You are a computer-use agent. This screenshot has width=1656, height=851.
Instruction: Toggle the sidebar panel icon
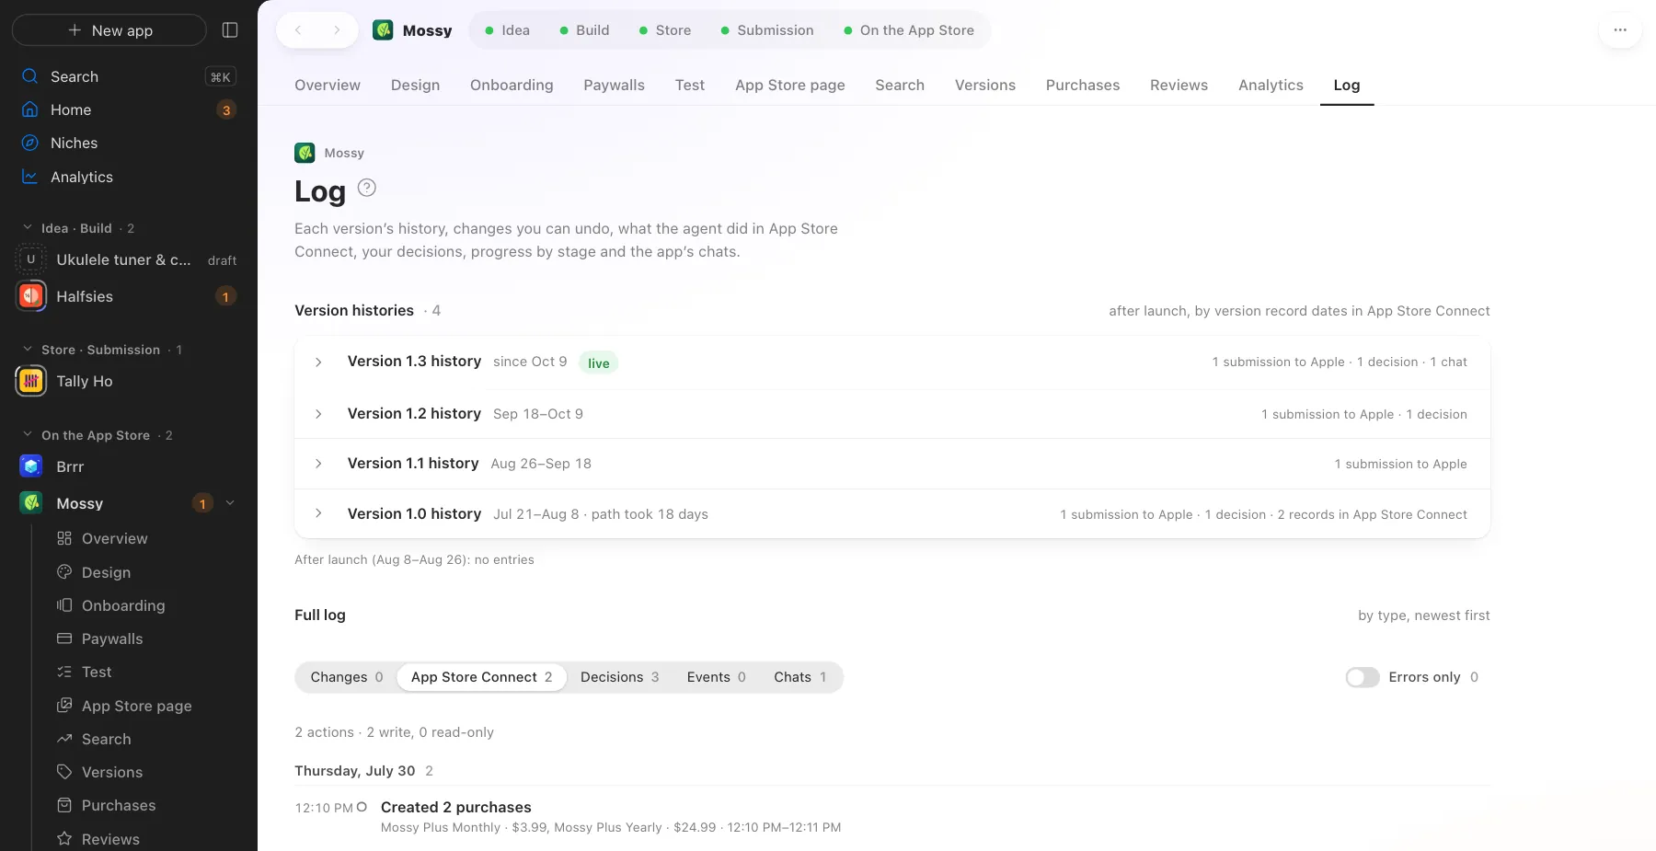click(230, 30)
